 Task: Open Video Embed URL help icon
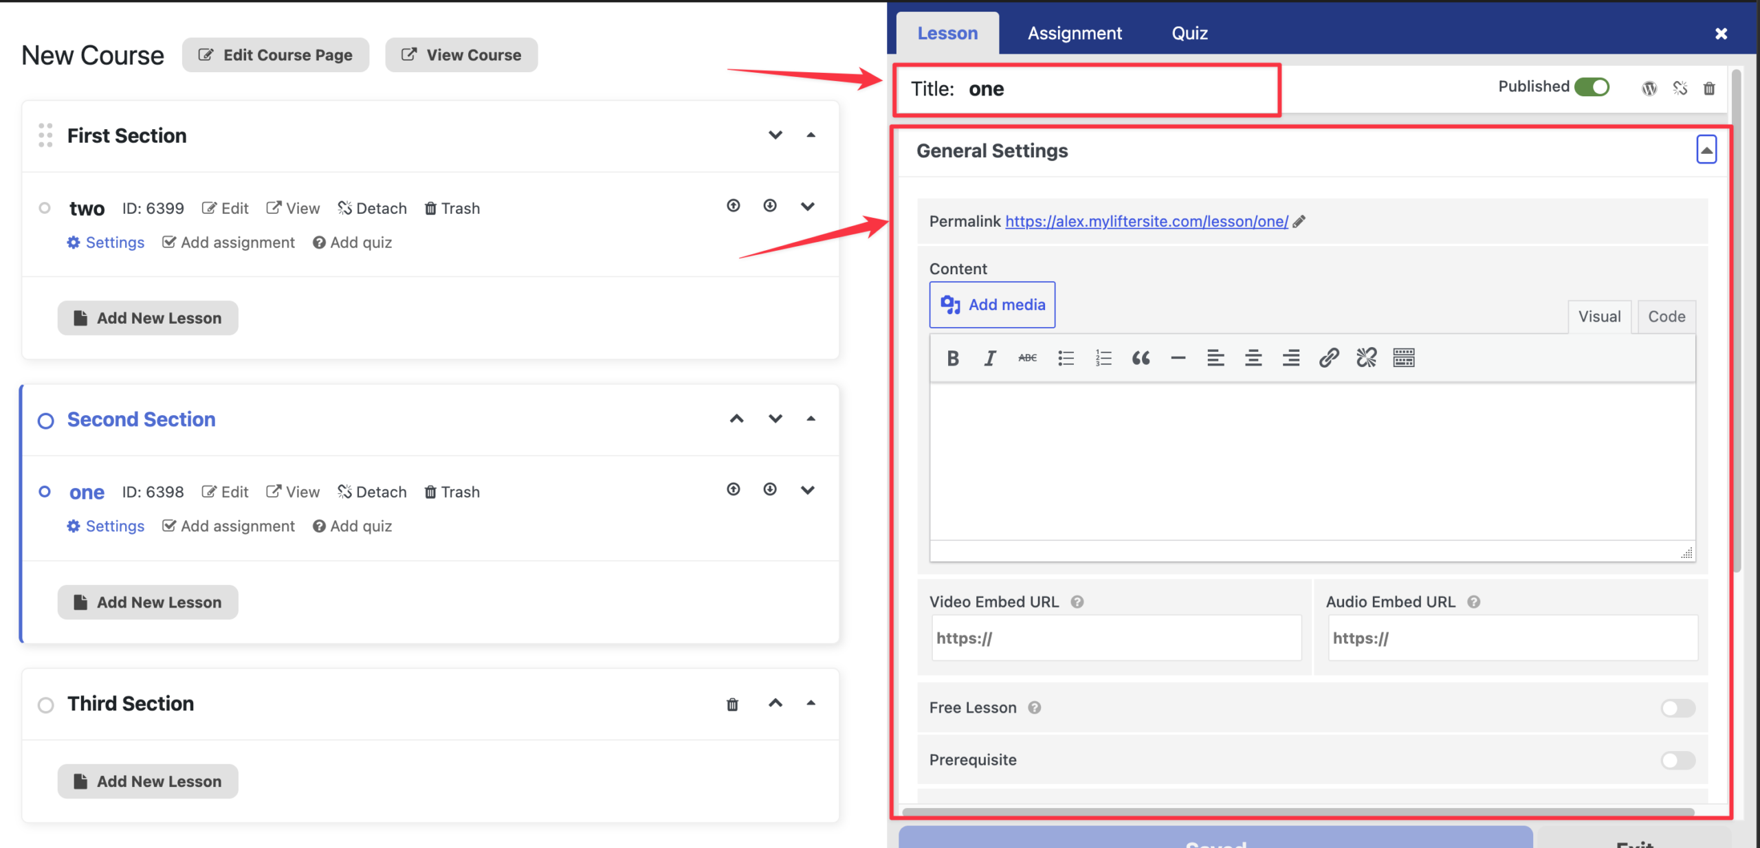(1077, 602)
